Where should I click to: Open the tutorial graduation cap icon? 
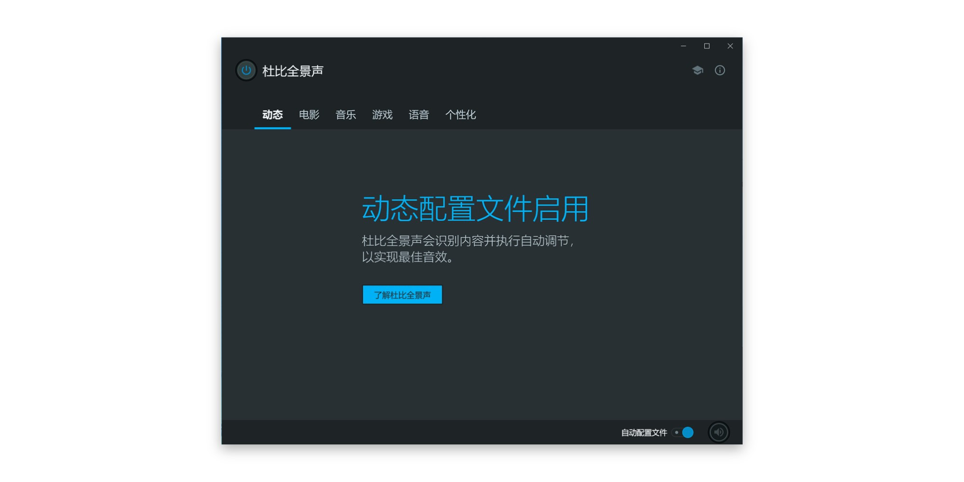tap(697, 70)
